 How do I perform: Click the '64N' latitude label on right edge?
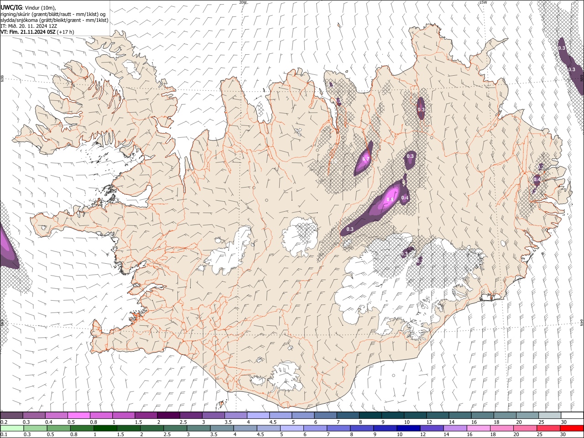coord(582,322)
